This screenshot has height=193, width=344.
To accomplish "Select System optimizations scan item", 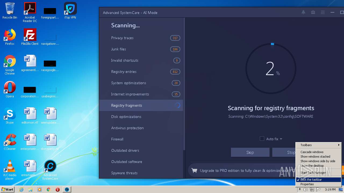I will tap(141, 83).
